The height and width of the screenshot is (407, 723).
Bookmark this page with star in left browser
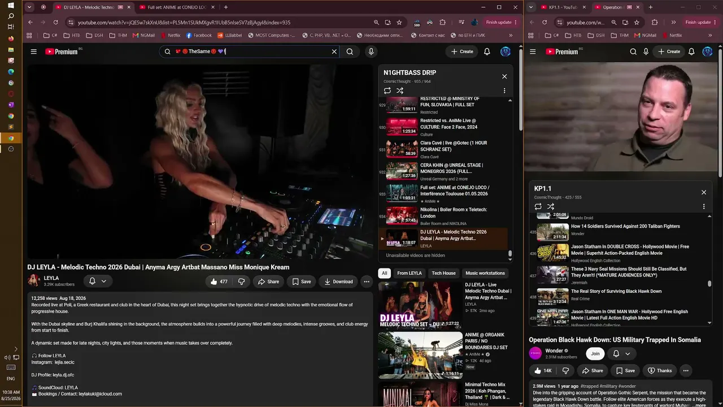pos(399,23)
